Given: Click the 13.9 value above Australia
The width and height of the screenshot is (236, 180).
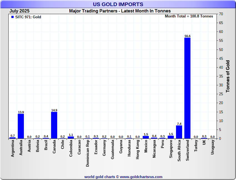Looking at the screenshot, I should click(21, 112).
